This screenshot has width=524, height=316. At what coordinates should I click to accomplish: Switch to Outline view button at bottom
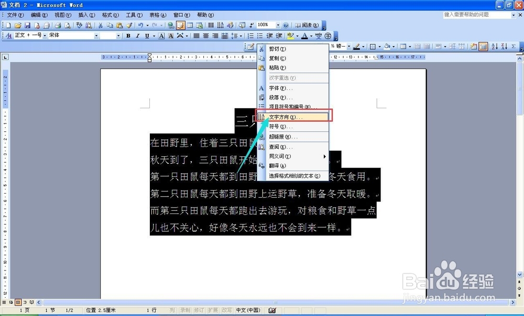tap(25, 302)
